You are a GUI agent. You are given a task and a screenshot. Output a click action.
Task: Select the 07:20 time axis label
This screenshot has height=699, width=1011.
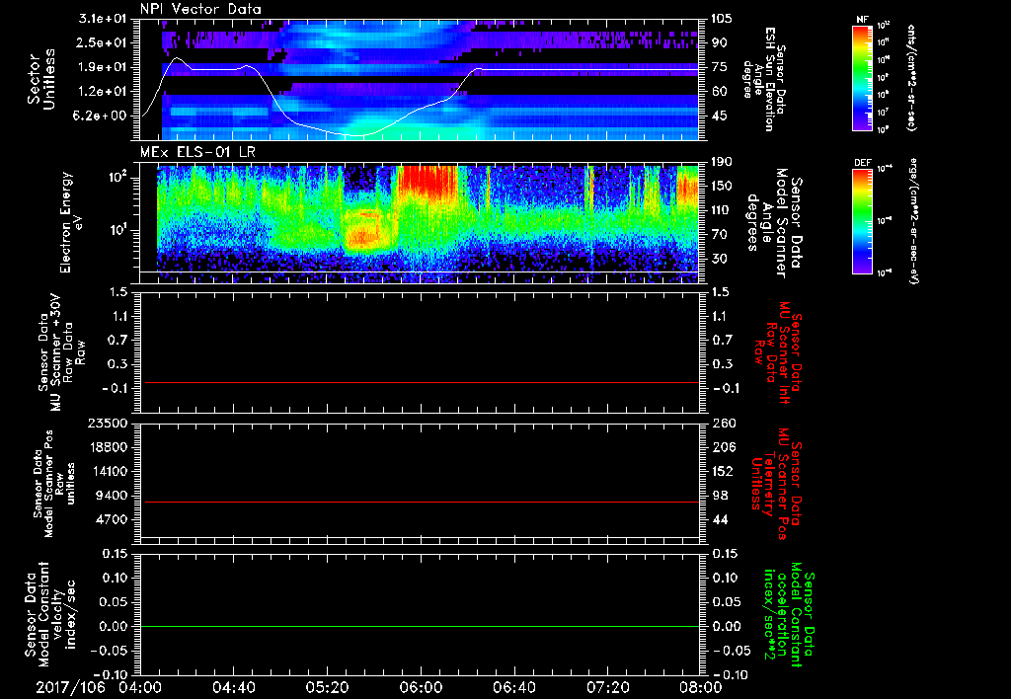click(607, 687)
